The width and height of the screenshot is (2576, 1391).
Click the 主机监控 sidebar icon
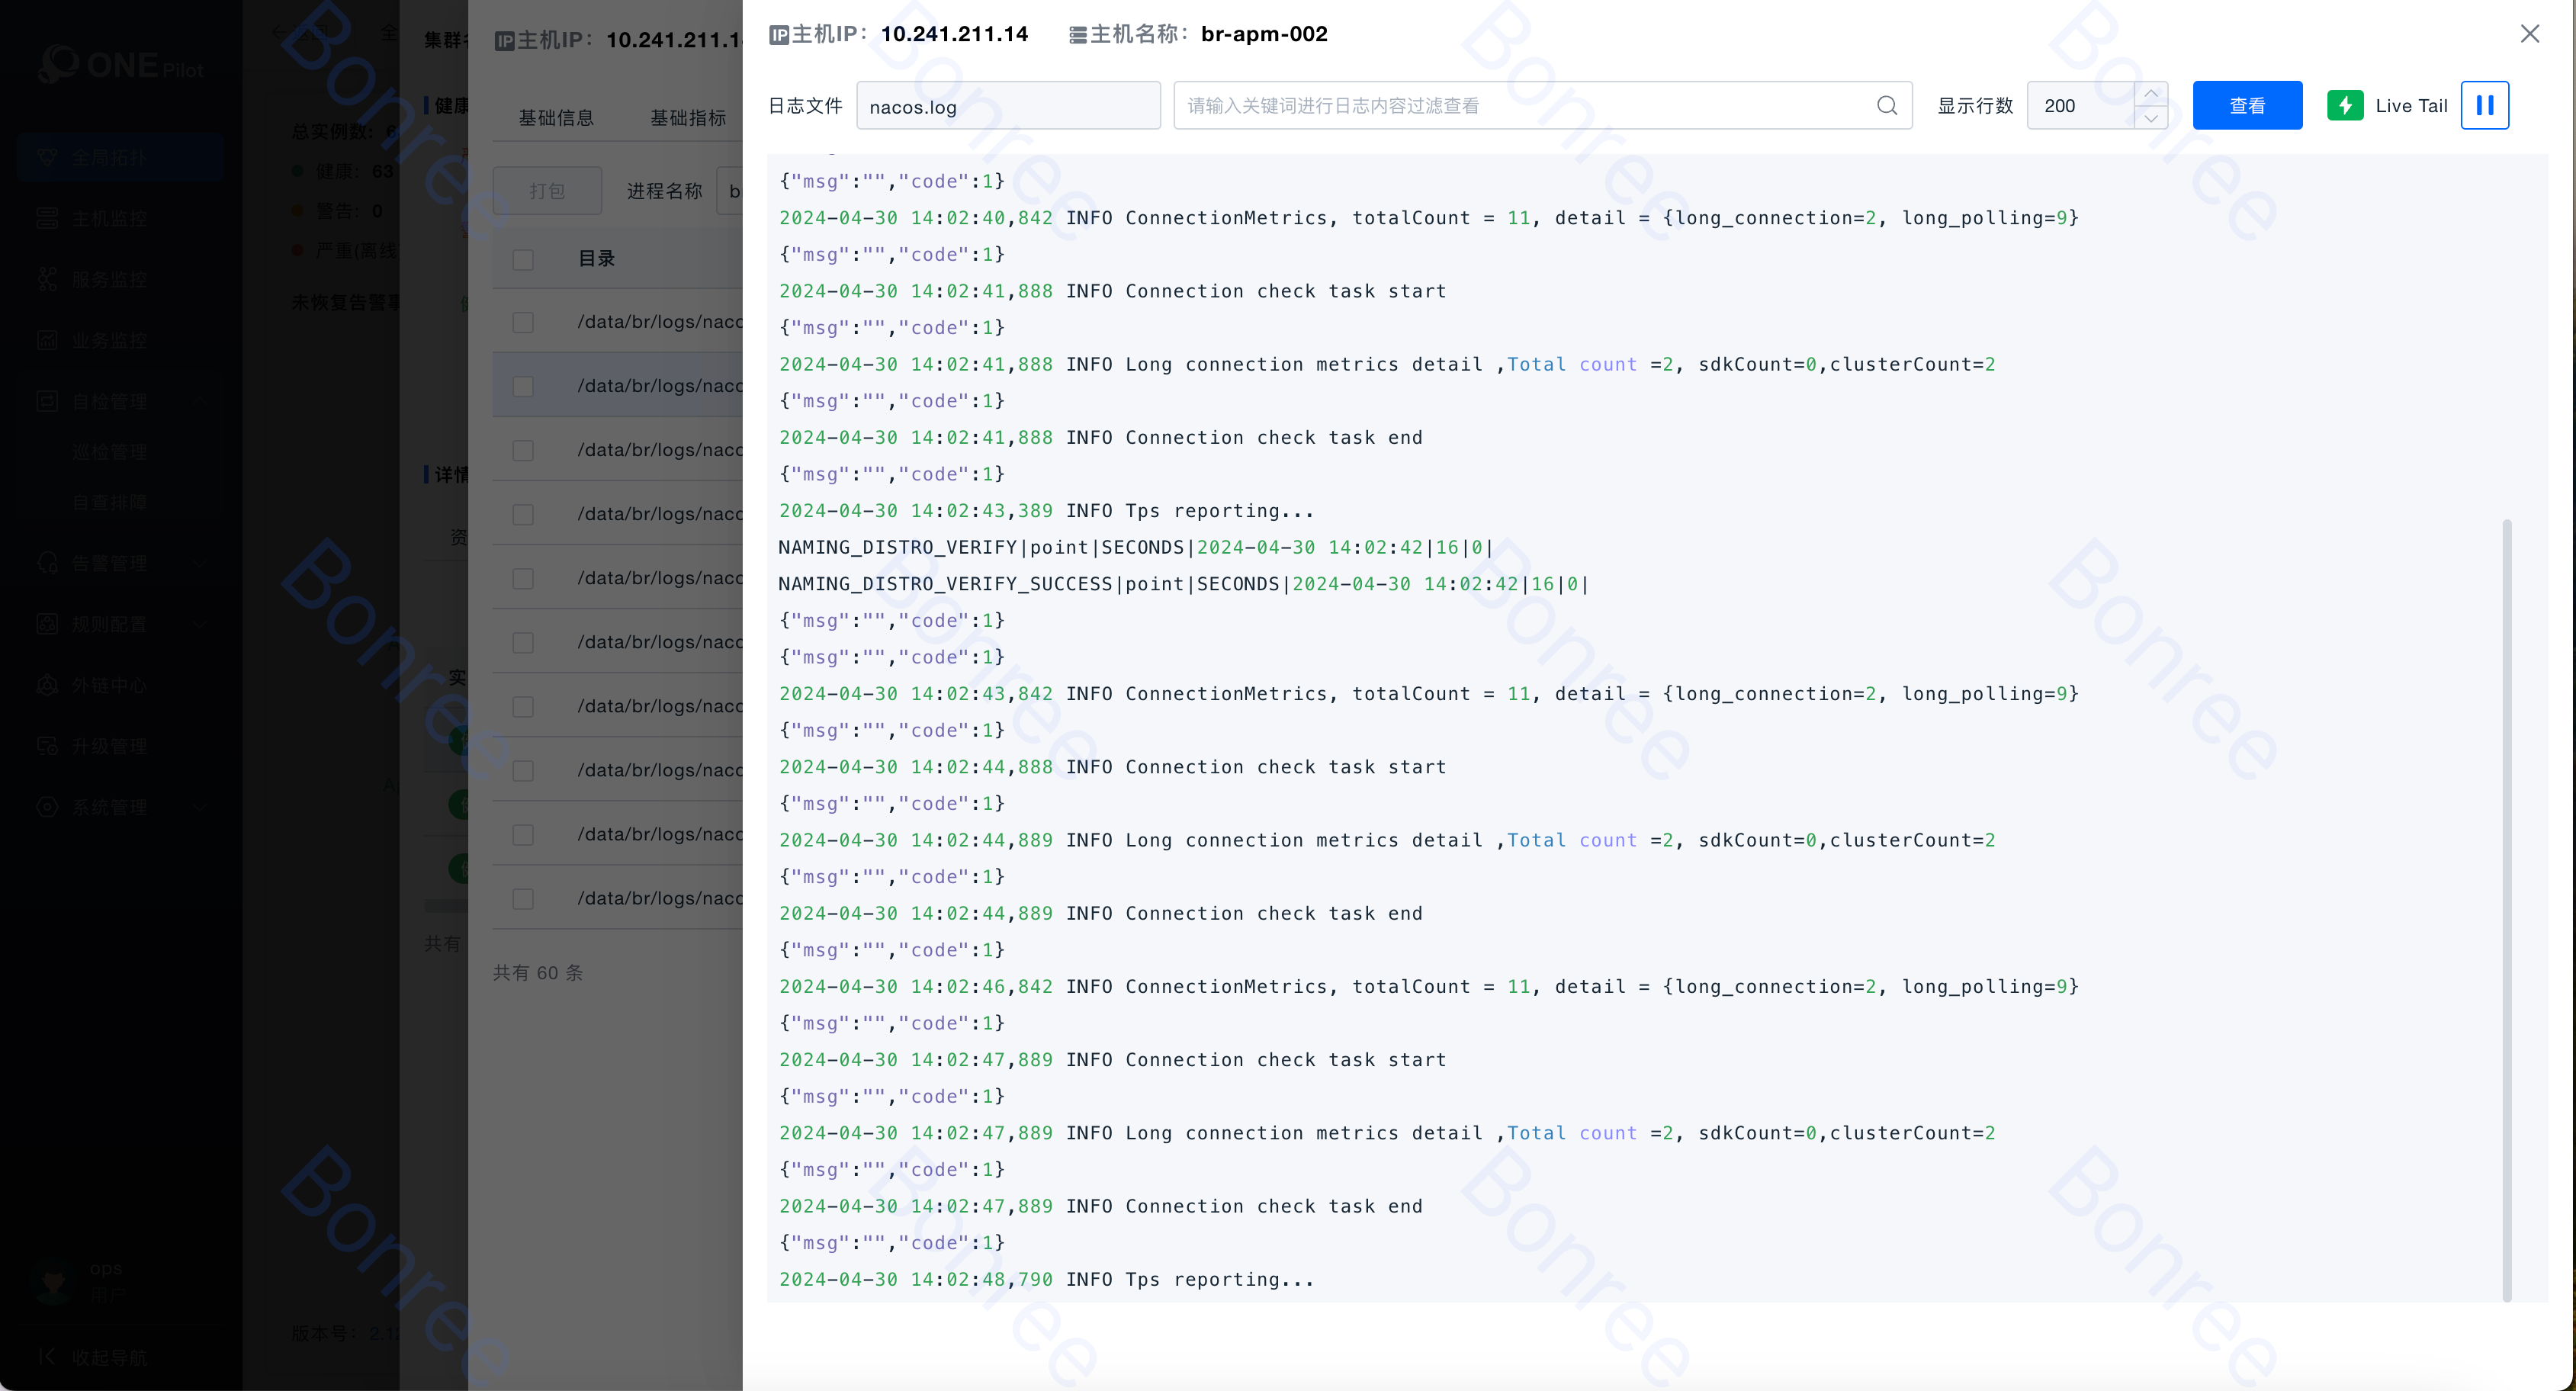pyautogui.click(x=47, y=219)
